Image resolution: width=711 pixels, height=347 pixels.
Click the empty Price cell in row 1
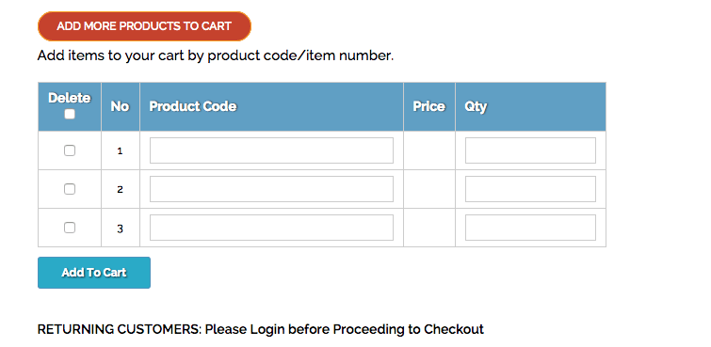click(x=429, y=150)
